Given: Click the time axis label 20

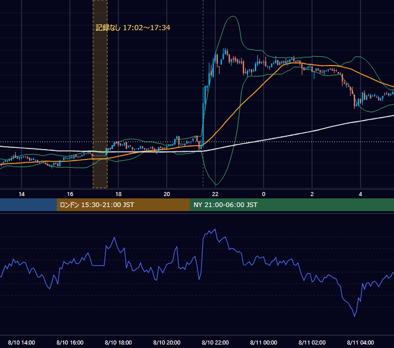Looking at the screenshot, I should 167,194.
